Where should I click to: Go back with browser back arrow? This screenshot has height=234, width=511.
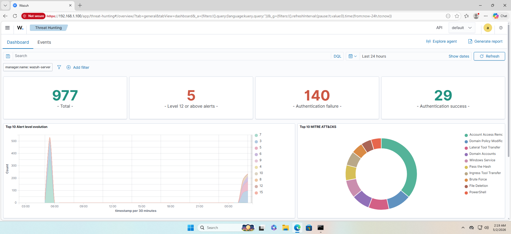click(x=5, y=16)
